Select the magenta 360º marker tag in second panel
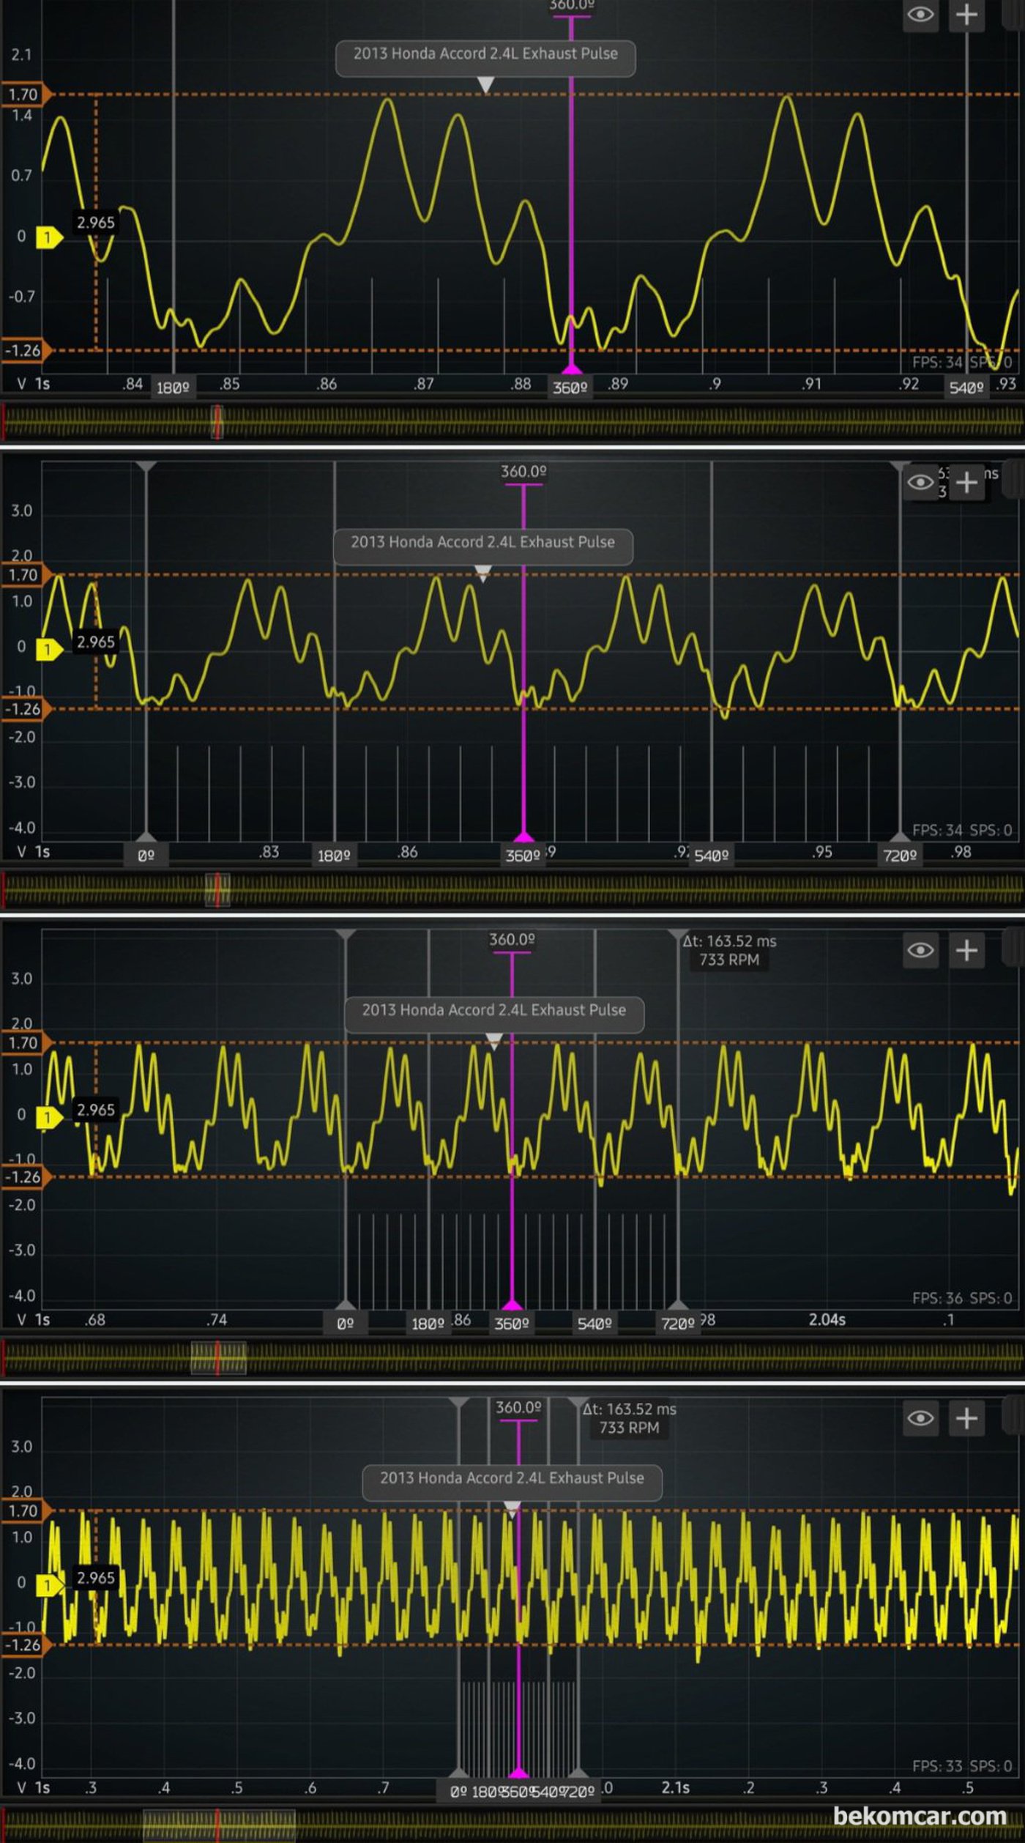The width and height of the screenshot is (1025, 1843). pyautogui.click(x=523, y=856)
